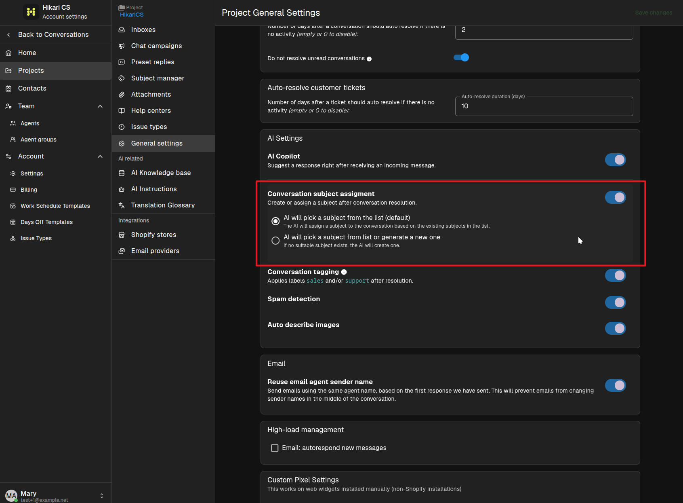This screenshot has height=503, width=683.
Task: Click Team section label in sidebar
Action: [26, 106]
